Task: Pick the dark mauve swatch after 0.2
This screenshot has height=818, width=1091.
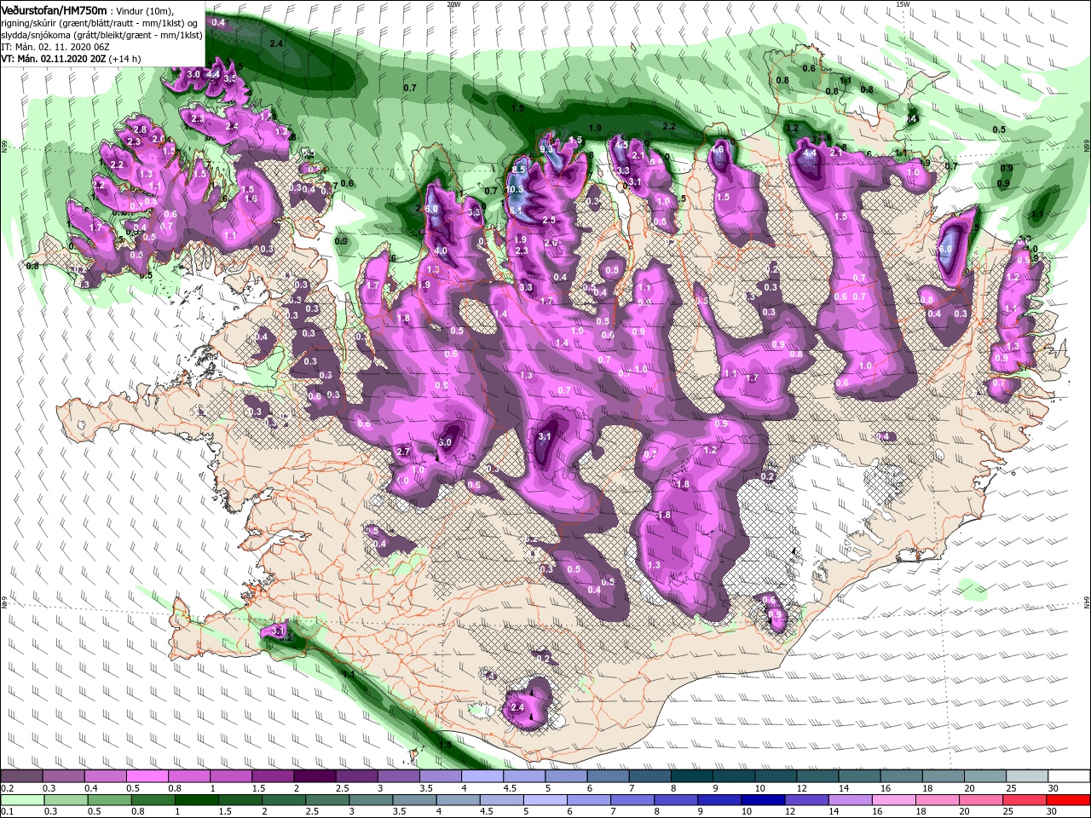Action: coord(21,776)
